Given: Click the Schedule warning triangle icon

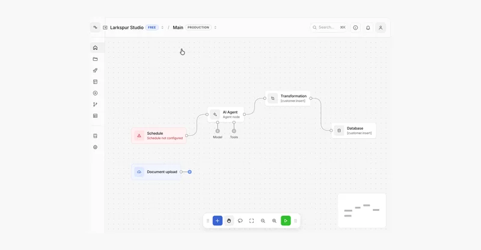Looking at the screenshot, I should [139, 136].
